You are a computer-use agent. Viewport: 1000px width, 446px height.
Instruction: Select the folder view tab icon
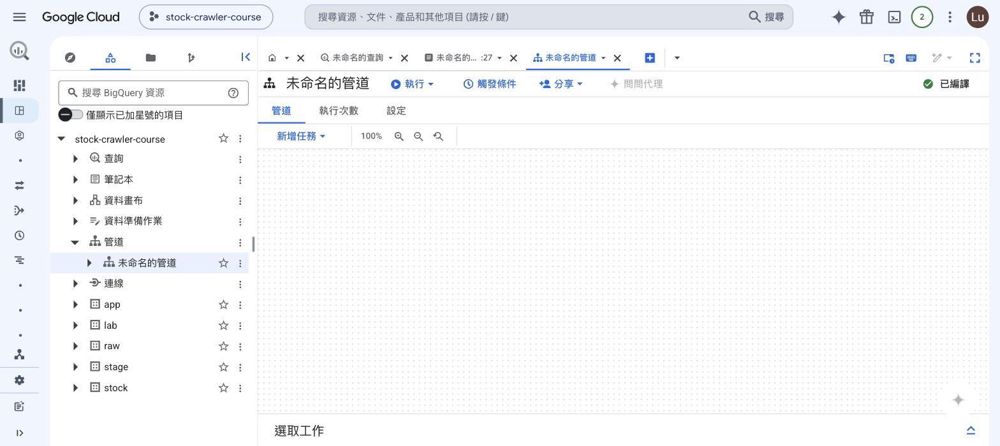point(151,57)
